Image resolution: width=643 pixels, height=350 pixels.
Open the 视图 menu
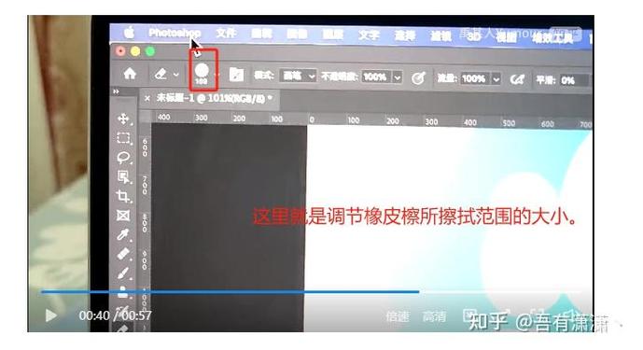coord(506,37)
